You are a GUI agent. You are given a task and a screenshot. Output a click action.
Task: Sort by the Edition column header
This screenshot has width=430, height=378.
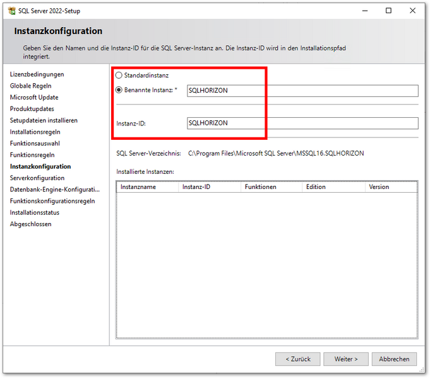pyautogui.click(x=333, y=187)
